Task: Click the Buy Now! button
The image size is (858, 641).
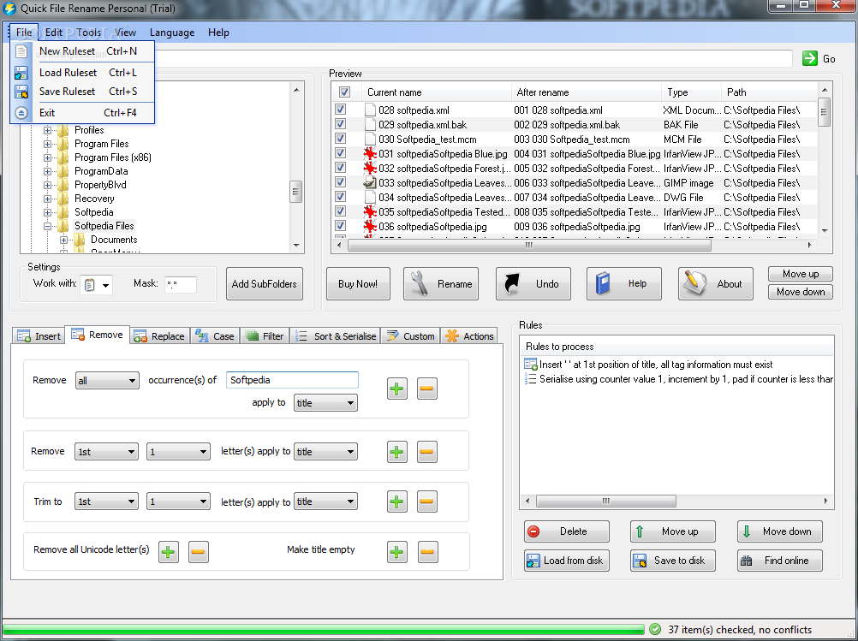Action: [358, 284]
